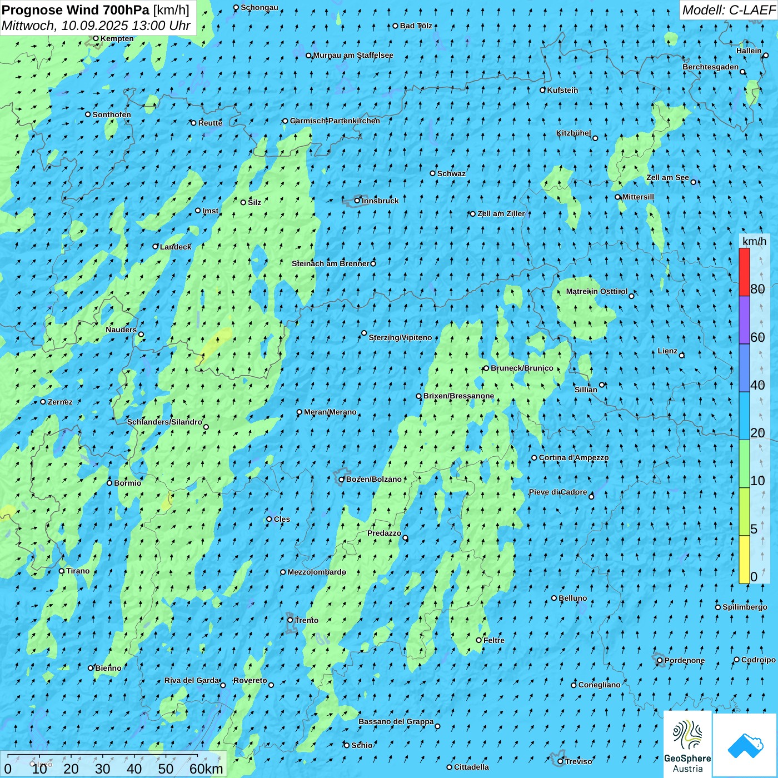Click the 'Kitzbühel' label
Viewport: 778px width, 778px height.
(x=573, y=133)
